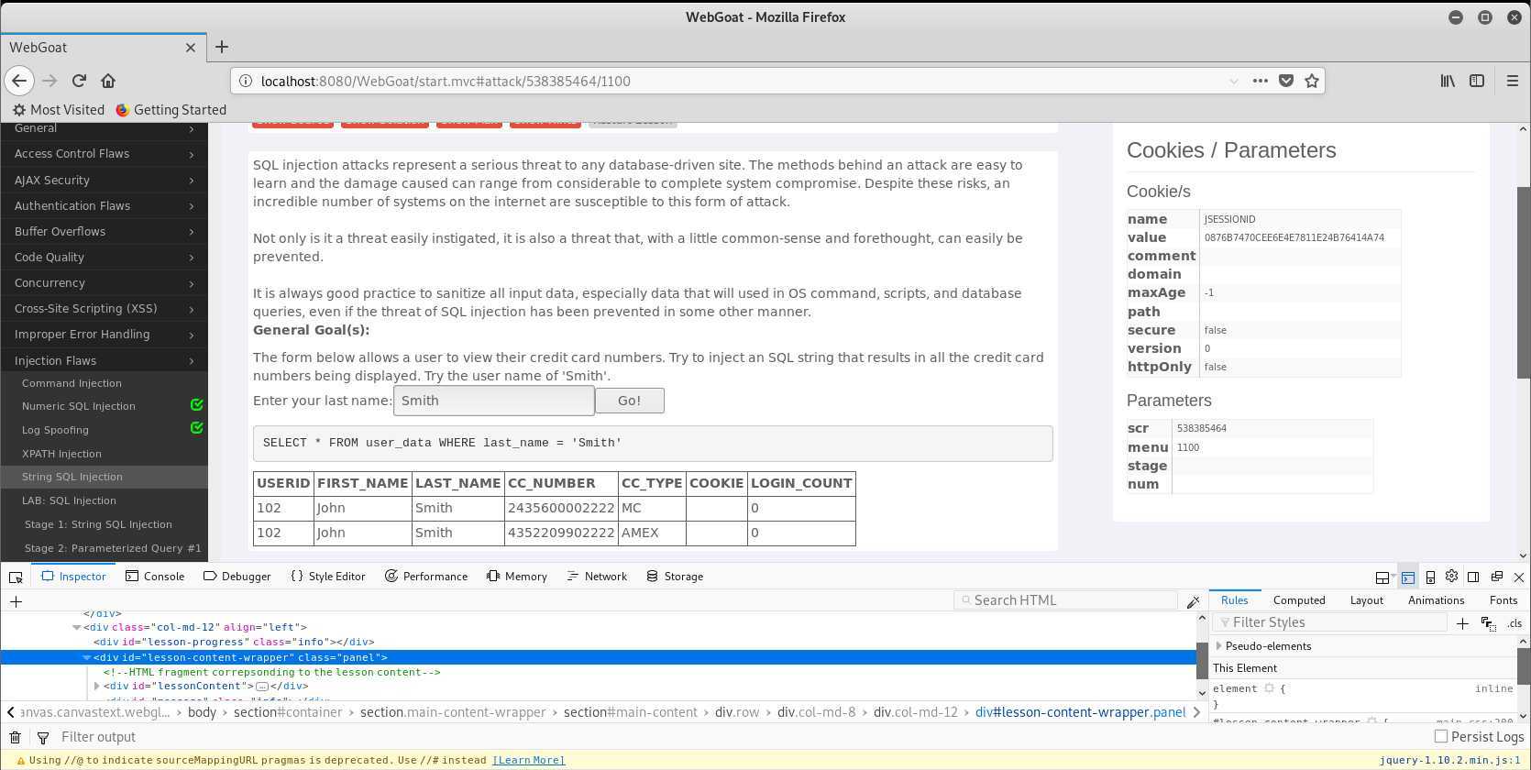Viewport: 1531px width, 770px height.
Task: Switch to the Debugger tab
Action: (x=237, y=577)
